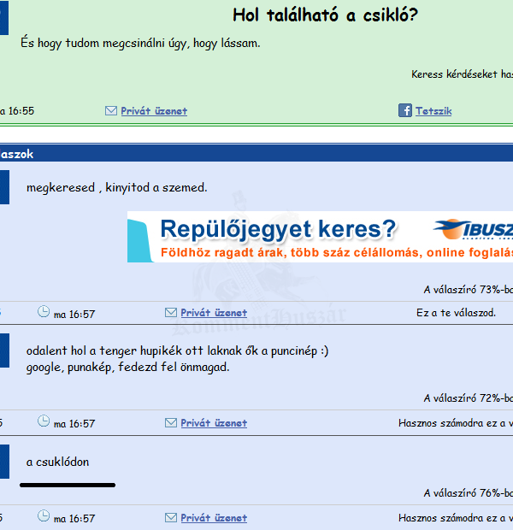Click envelope icon in the 76% answer row
This screenshot has width=513, height=530.
click(171, 517)
